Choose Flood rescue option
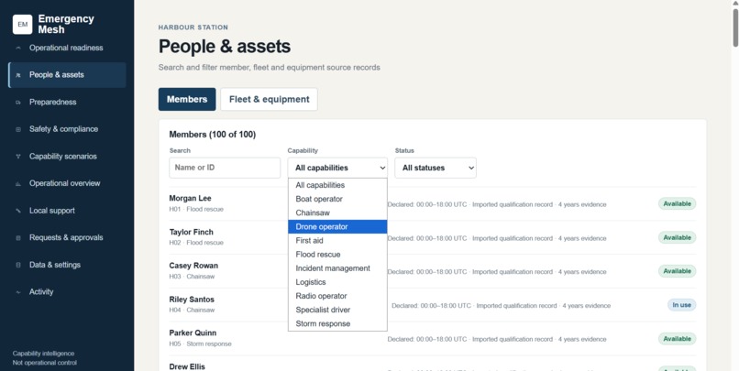This screenshot has width=739, height=371. coord(337,255)
